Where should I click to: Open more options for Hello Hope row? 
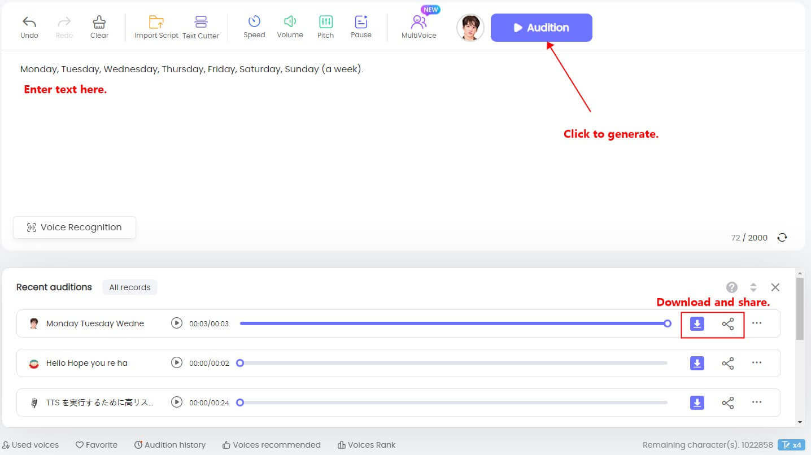point(757,363)
